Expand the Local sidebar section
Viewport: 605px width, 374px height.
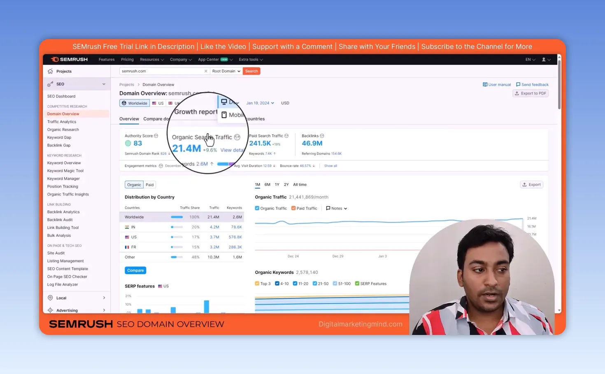(x=104, y=298)
